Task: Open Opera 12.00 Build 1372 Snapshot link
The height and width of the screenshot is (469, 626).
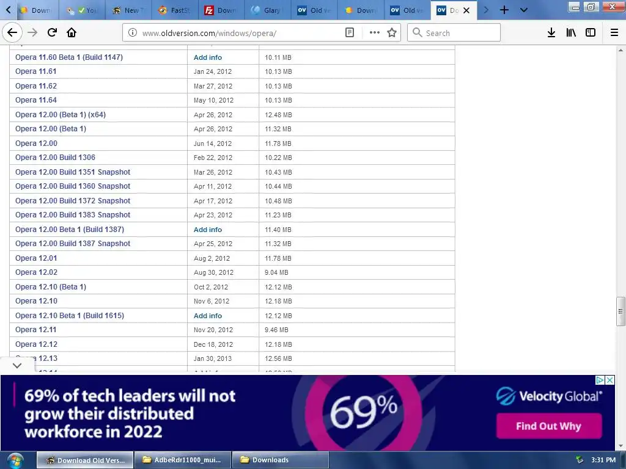Action: point(73,200)
